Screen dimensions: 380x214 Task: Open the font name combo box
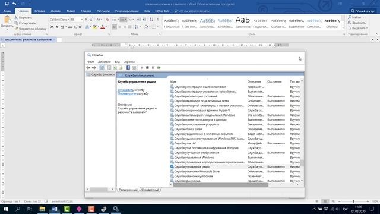point(59,20)
